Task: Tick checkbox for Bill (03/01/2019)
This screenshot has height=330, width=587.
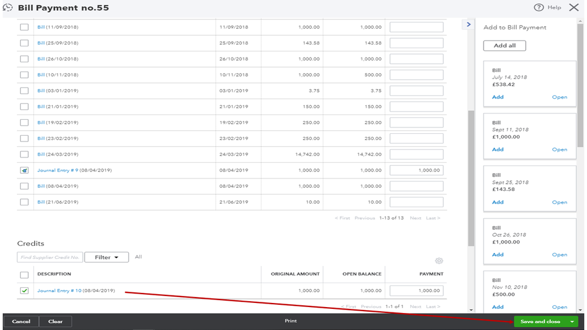Action: [x=24, y=90]
